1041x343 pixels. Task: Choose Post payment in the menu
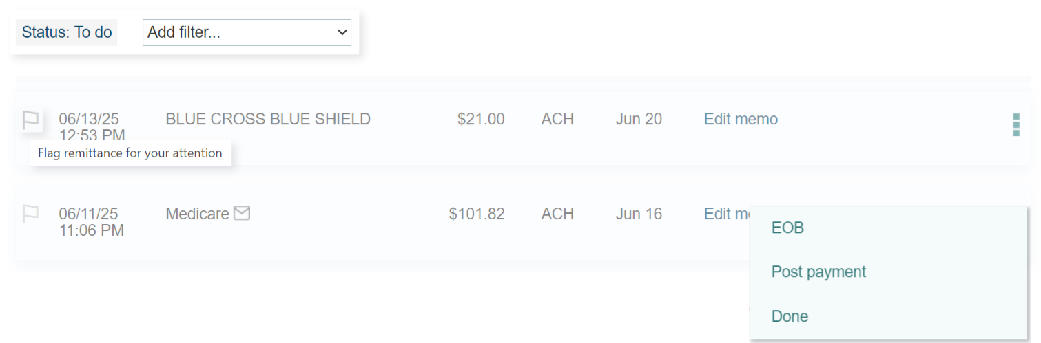coord(818,272)
